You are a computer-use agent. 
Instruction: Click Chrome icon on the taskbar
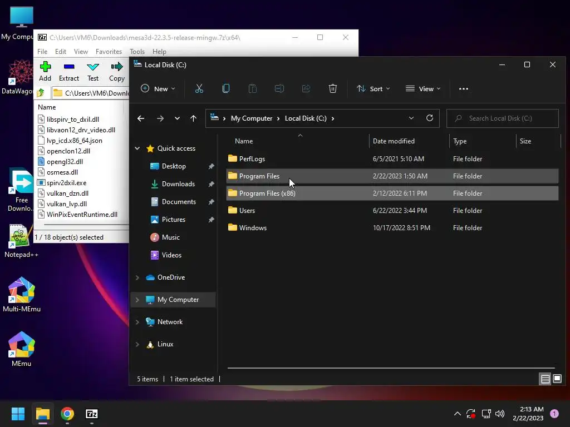(x=67, y=414)
